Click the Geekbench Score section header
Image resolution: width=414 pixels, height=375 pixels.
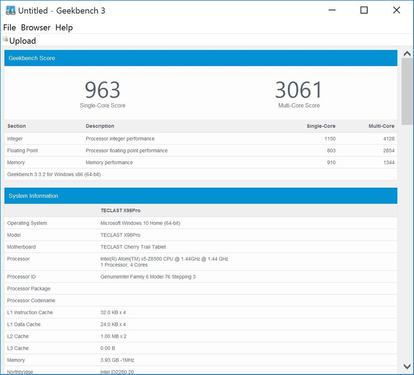[x=201, y=58]
